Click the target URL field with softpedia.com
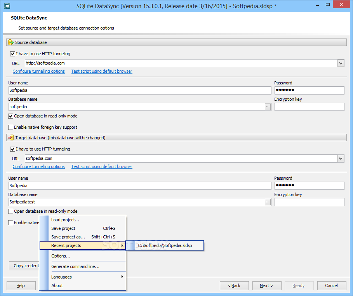353x296 pixels. point(181,159)
